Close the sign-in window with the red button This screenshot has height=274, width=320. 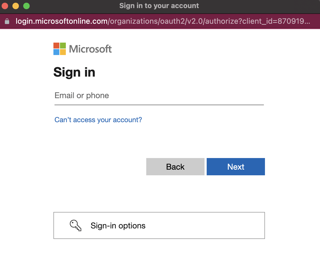(5, 6)
